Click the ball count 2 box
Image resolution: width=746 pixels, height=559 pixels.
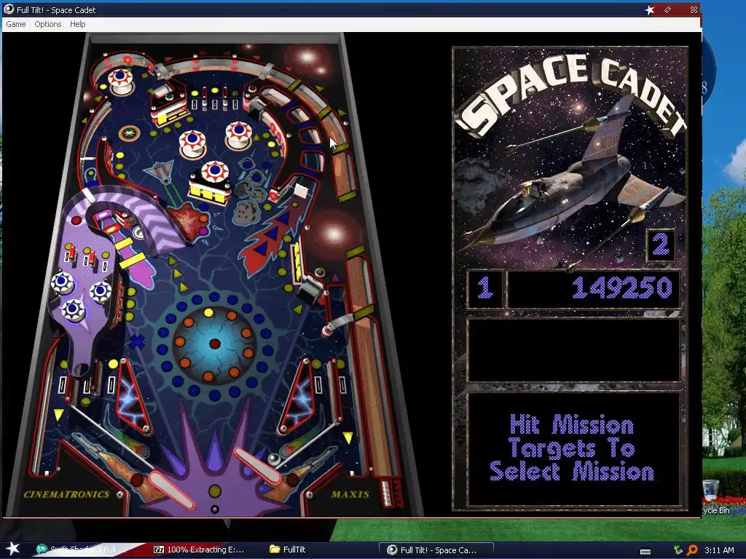660,245
